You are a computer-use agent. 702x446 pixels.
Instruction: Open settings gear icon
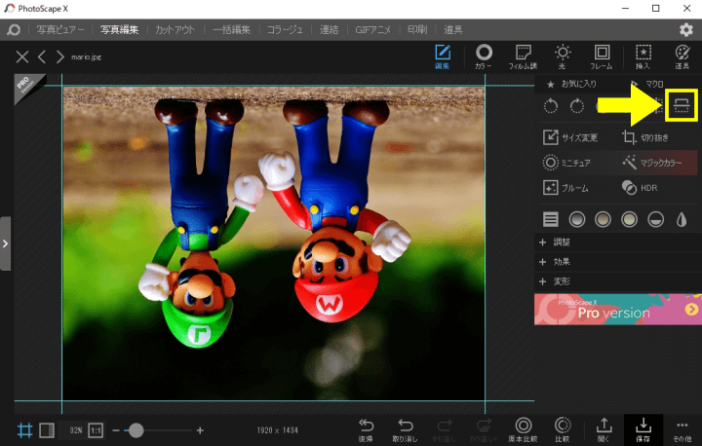coord(685,29)
